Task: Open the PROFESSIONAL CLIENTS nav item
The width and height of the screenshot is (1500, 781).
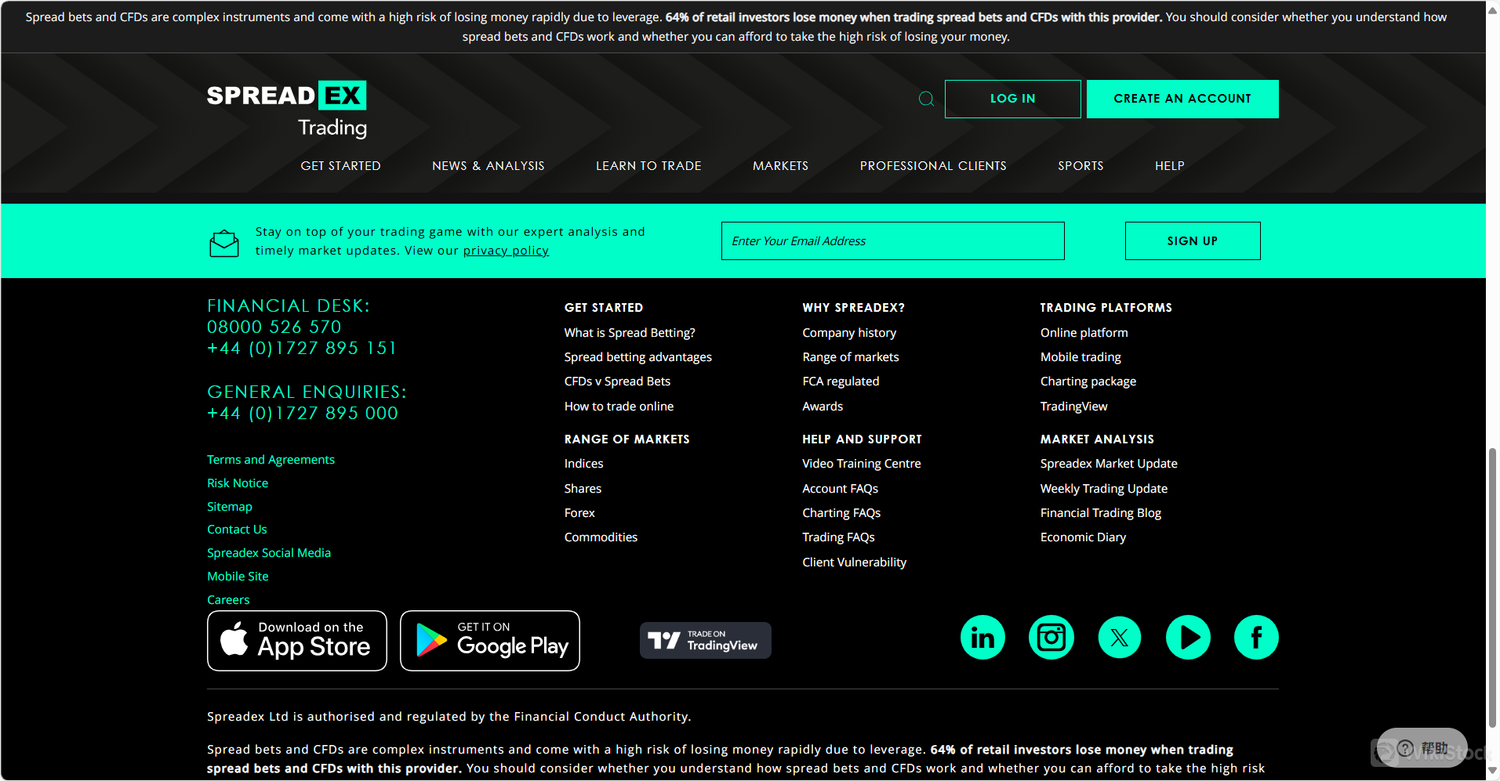Action: click(933, 166)
